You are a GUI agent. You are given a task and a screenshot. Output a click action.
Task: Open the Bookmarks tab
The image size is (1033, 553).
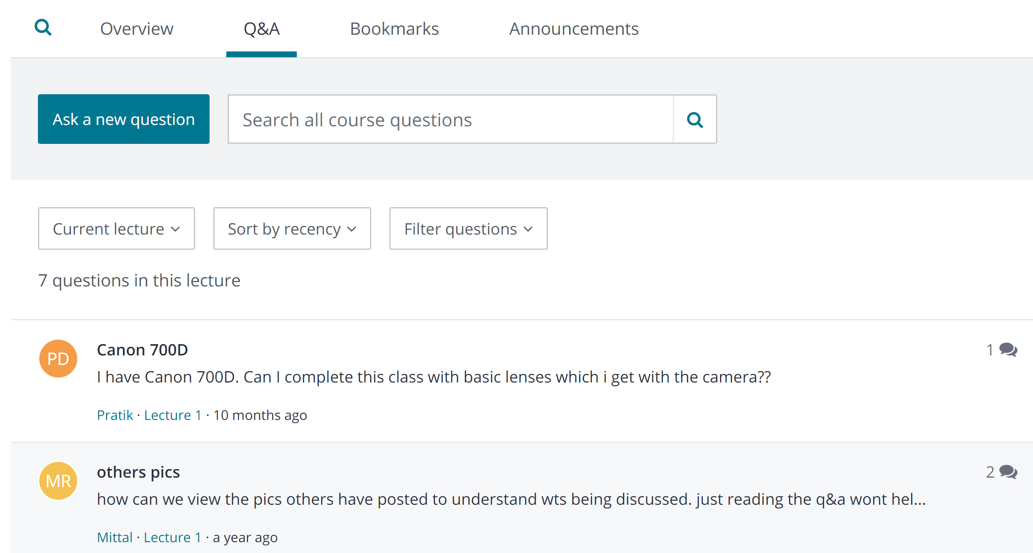coord(394,29)
